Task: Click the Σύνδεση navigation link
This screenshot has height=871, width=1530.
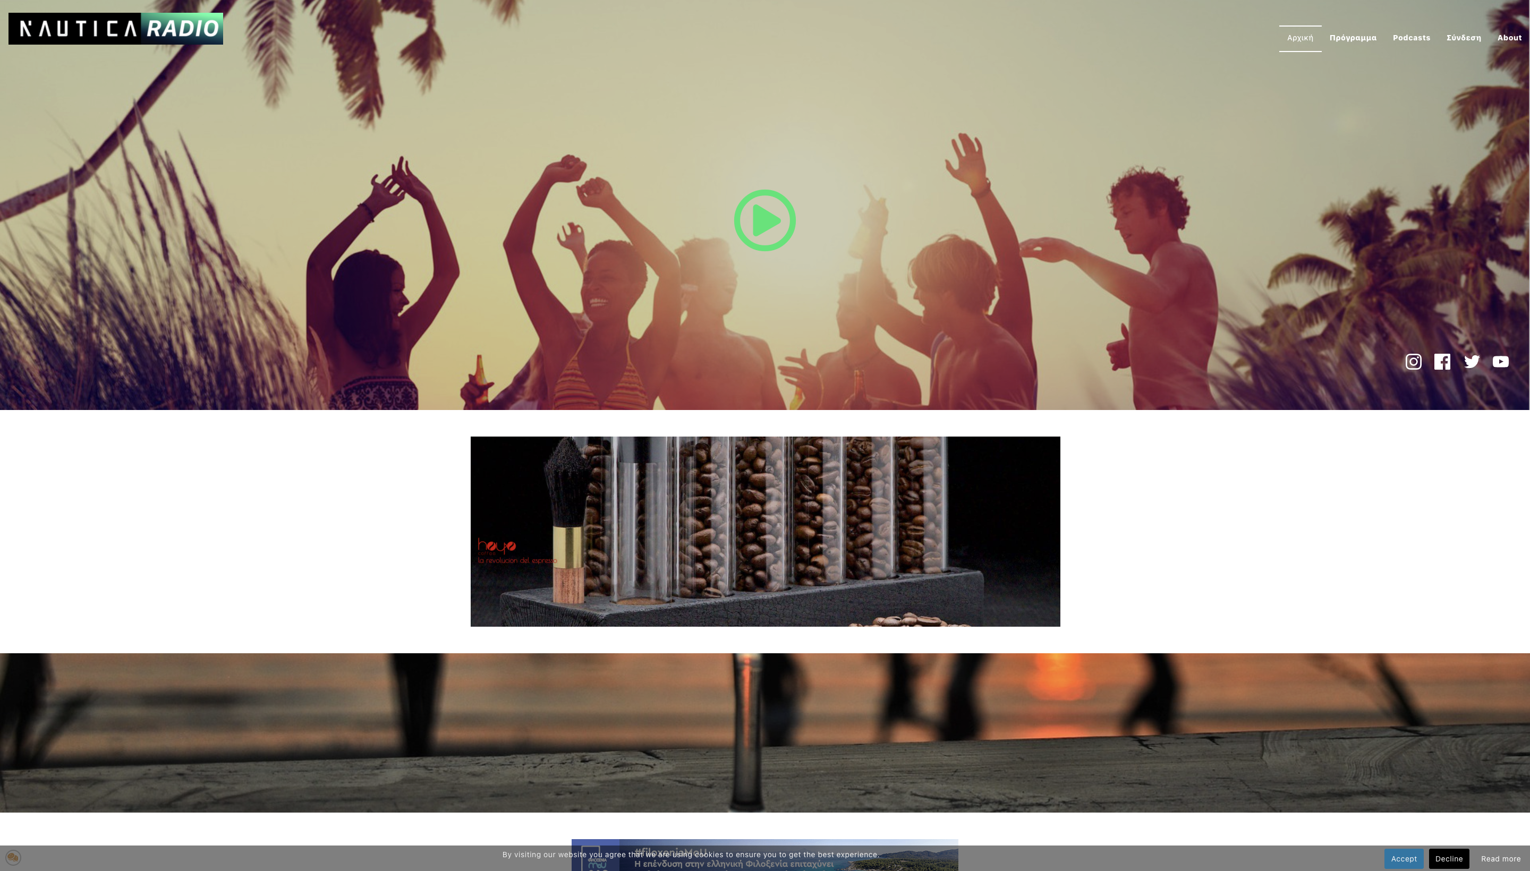Action: 1464,38
